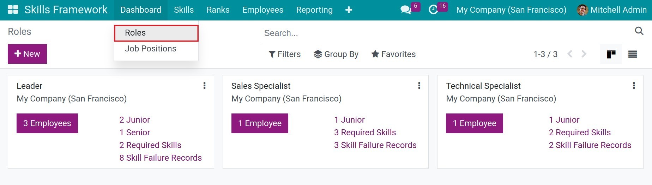Open the Leader role card title
Image resolution: width=652 pixels, height=185 pixels.
point(29,86)
